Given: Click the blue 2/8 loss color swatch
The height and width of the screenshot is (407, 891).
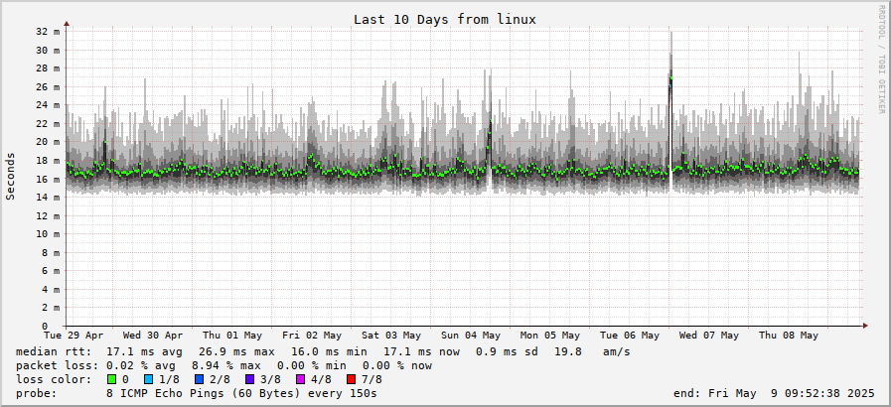Looking at the screenshot, I should 199,380.
